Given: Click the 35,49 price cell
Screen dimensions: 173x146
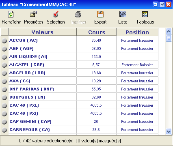Looking at the screenshot, I should [96, 41].
